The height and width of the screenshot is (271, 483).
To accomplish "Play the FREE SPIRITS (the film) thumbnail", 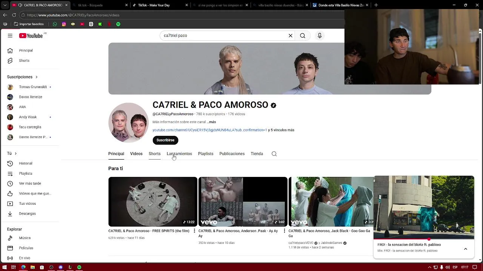I will pyautogui.click(x=152, y=202).
